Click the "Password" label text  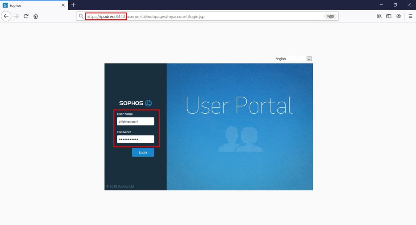point(124,132)
